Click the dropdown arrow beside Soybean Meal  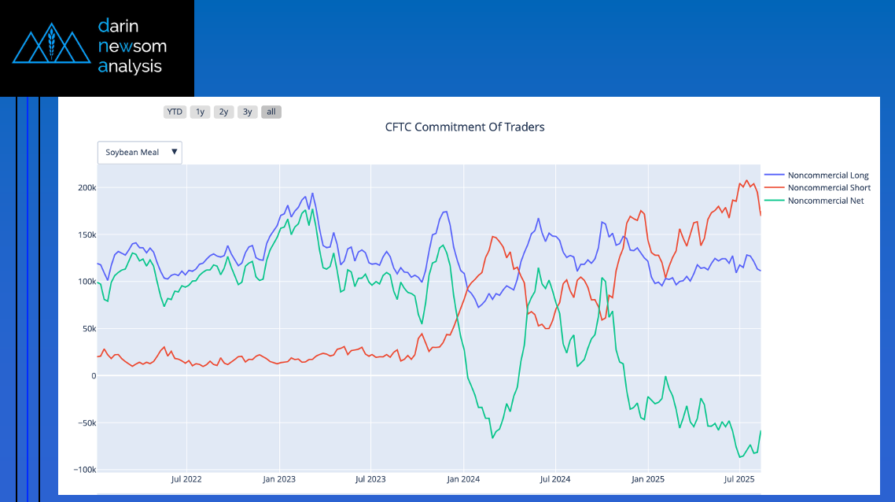pos(174,152)
